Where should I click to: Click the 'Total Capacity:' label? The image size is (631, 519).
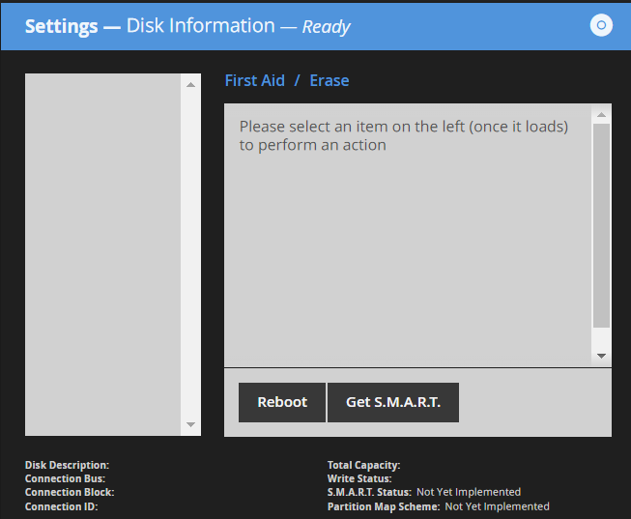[363, 465]
